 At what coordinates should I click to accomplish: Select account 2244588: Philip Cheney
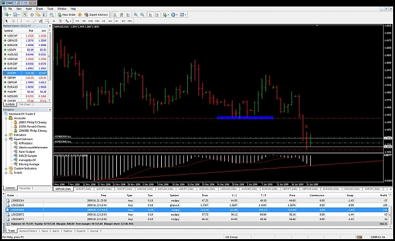click(x=33, y=131)
